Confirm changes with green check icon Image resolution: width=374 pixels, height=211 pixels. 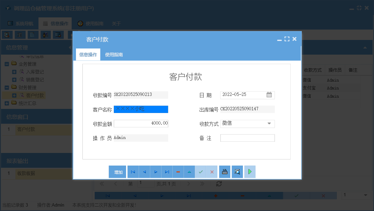201,172
